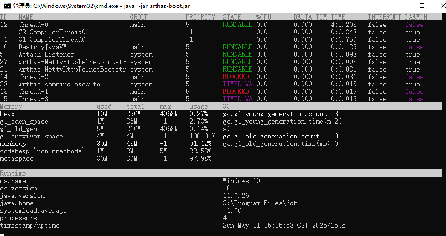Click the DAEMON column header
The height and width of the screenshot is (236, 446).
(x=416, y=17)
